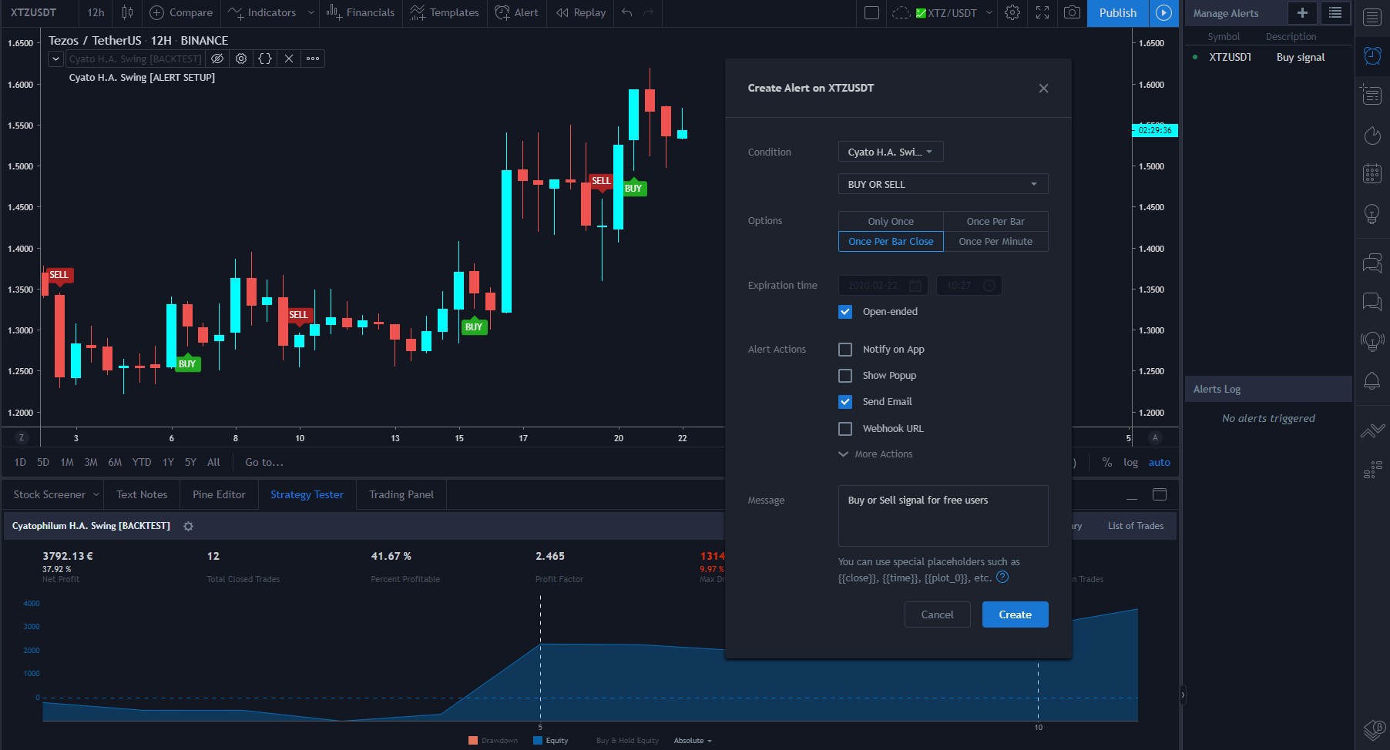Screen dimensions: 1390x750
Task: Undo the last chart action
Action: pyautogui.click(x=626, y=12)
